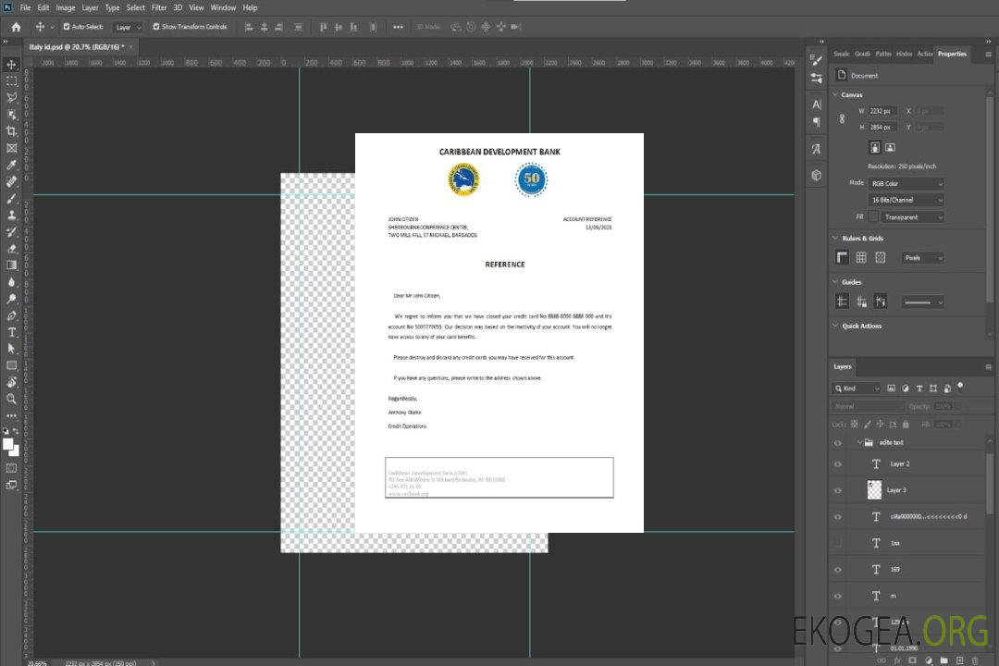This screenshot has width=999, height=666.
Task: Click the foreground color swatch
Action: coord(8,444)
